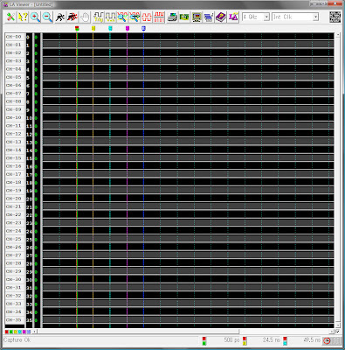Click the context help arrow icon

[23, 17]
